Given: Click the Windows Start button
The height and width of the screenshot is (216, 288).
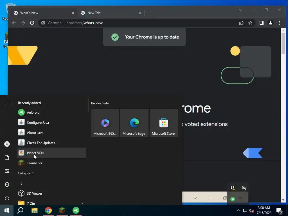Looking at the screenshot, I should click(7, 210).
